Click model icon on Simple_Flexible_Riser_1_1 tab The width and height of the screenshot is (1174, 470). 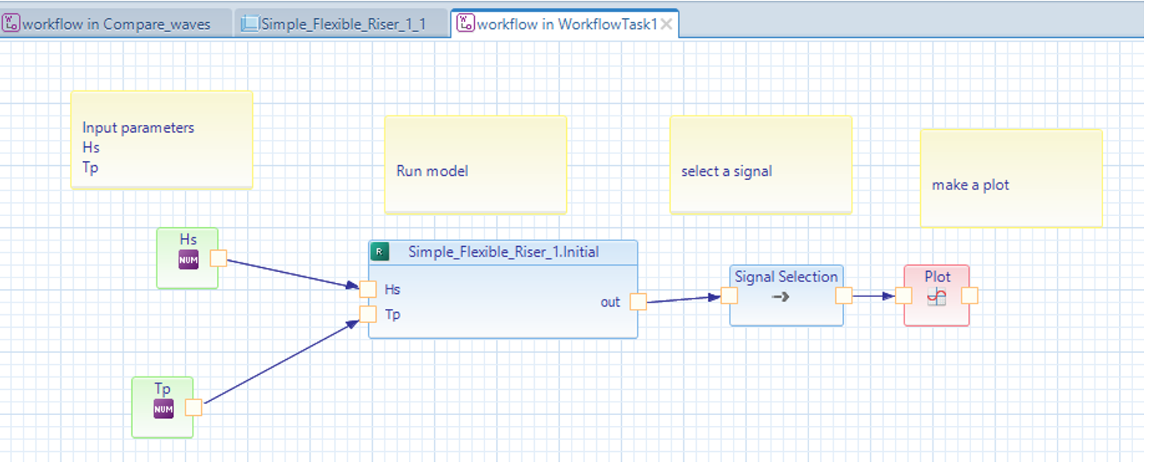250,24
